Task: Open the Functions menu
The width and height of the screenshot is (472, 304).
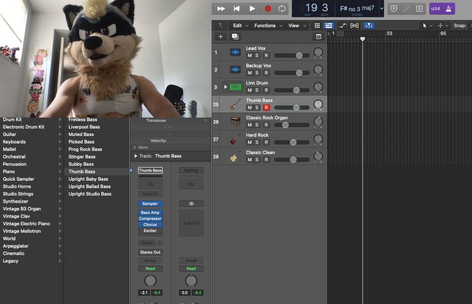Action: (x=268, y=25)
